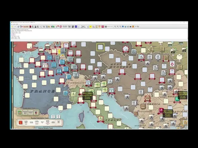
Task: Click the pen-stroke icon in the toolbar
Action: pyautogui.click(x=18, y=27)
